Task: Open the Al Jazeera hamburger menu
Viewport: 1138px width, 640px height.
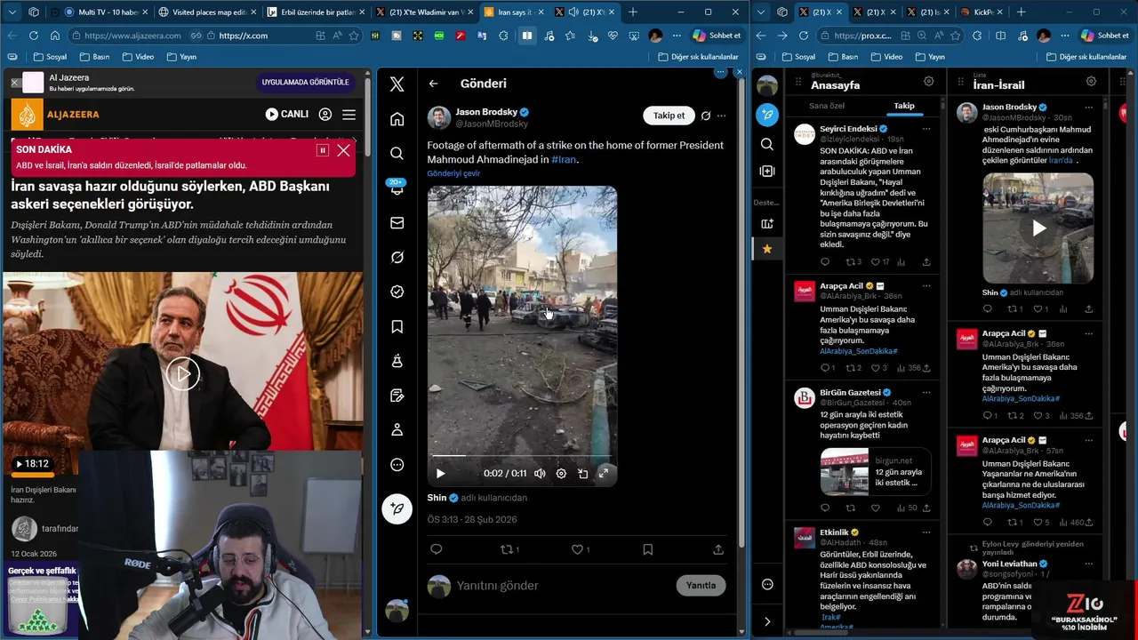Action: pyautogui.click(x=349, y=115)
